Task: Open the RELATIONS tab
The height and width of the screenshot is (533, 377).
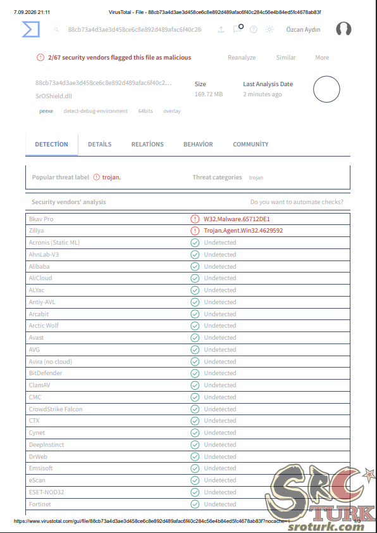Action: point(147,144)
